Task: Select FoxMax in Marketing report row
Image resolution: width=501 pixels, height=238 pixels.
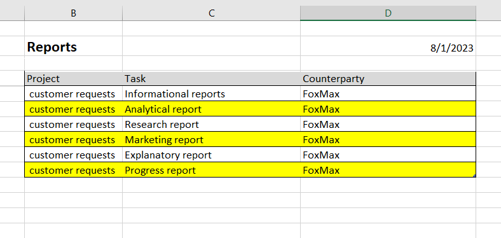Action: coord(388,139)
